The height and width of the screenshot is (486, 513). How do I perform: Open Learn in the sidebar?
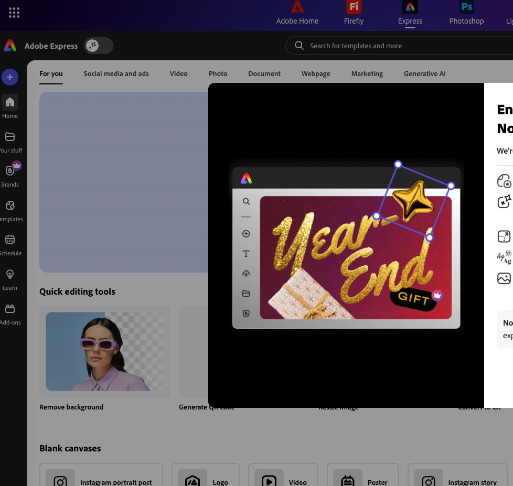pyautogui.click(x=10, y=279)
